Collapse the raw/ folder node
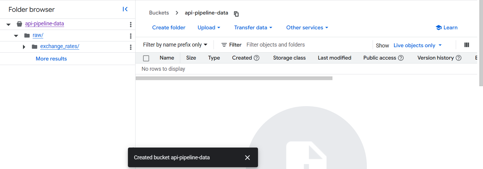Image resolution: width=483 pixels, height=169 pixels. tap(16, 36)
